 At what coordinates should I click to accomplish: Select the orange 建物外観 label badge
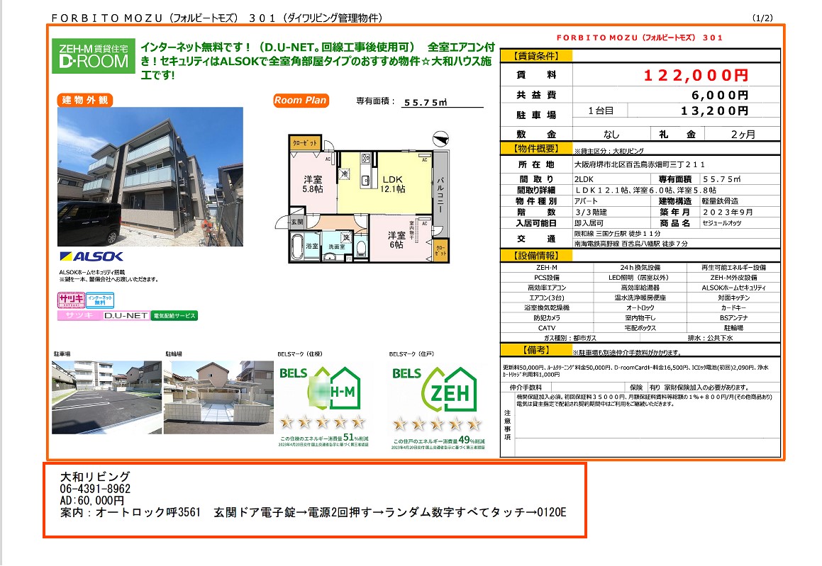tap(85, 100)
